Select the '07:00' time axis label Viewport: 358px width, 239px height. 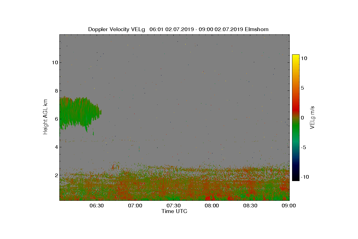(135, 206)
